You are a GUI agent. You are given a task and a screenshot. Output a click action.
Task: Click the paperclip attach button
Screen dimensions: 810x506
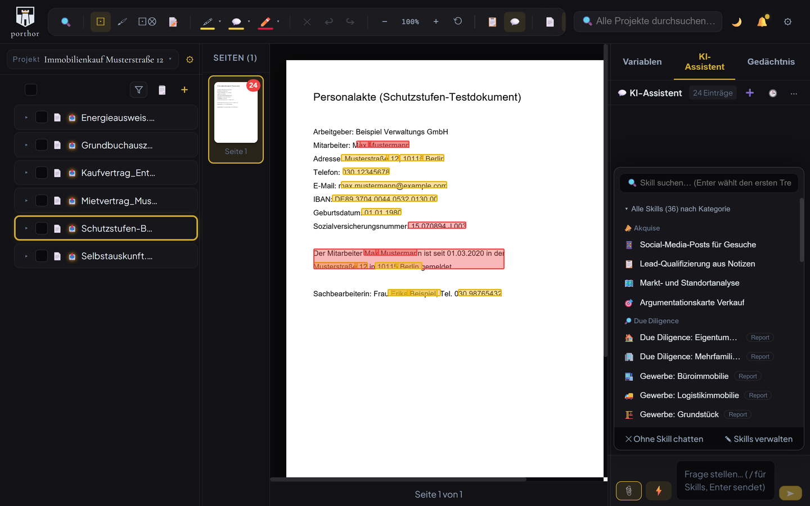(629, 491)
